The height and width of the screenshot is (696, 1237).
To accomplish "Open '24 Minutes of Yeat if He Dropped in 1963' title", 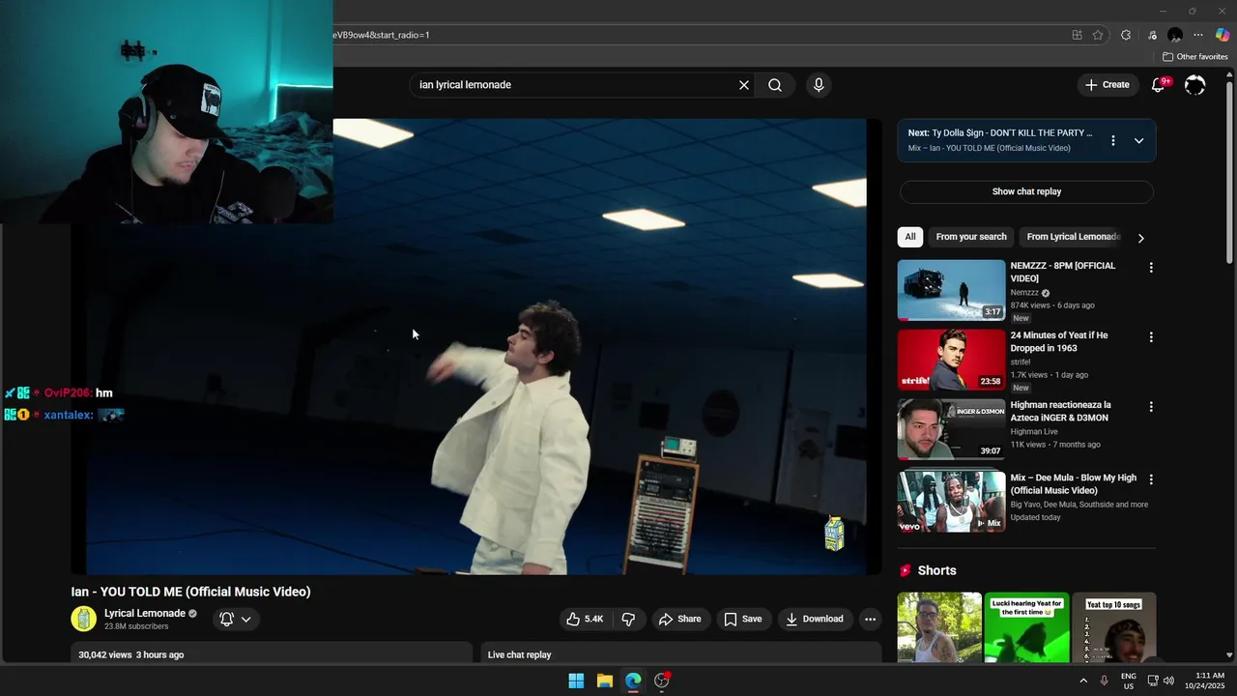I will point(1059,341).
